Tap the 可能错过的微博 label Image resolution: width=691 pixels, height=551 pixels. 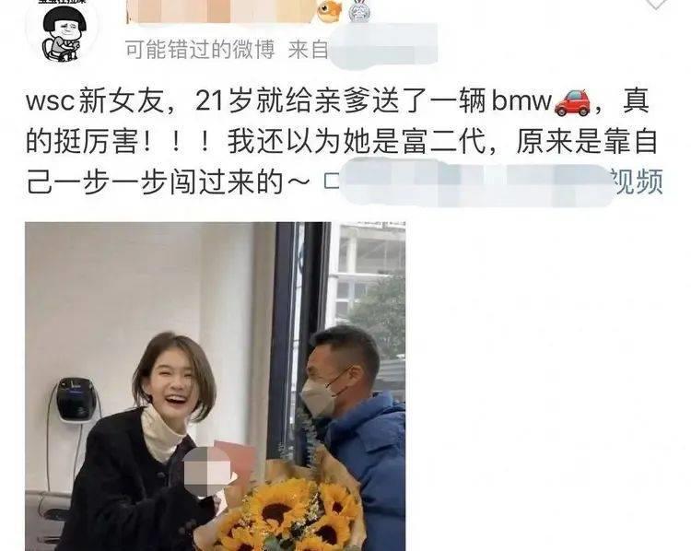200,49
